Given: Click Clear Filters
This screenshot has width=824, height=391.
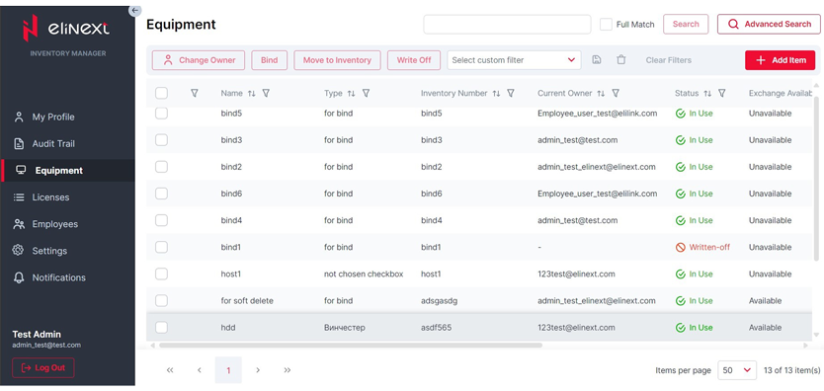Looking at the screenshot, I should 669,60.
